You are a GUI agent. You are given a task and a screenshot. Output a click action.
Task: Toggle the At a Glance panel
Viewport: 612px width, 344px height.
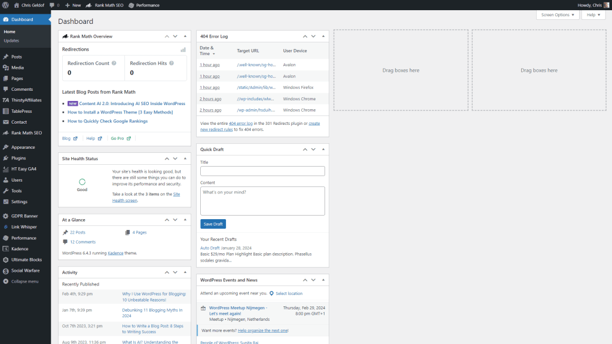coord(185,220)
